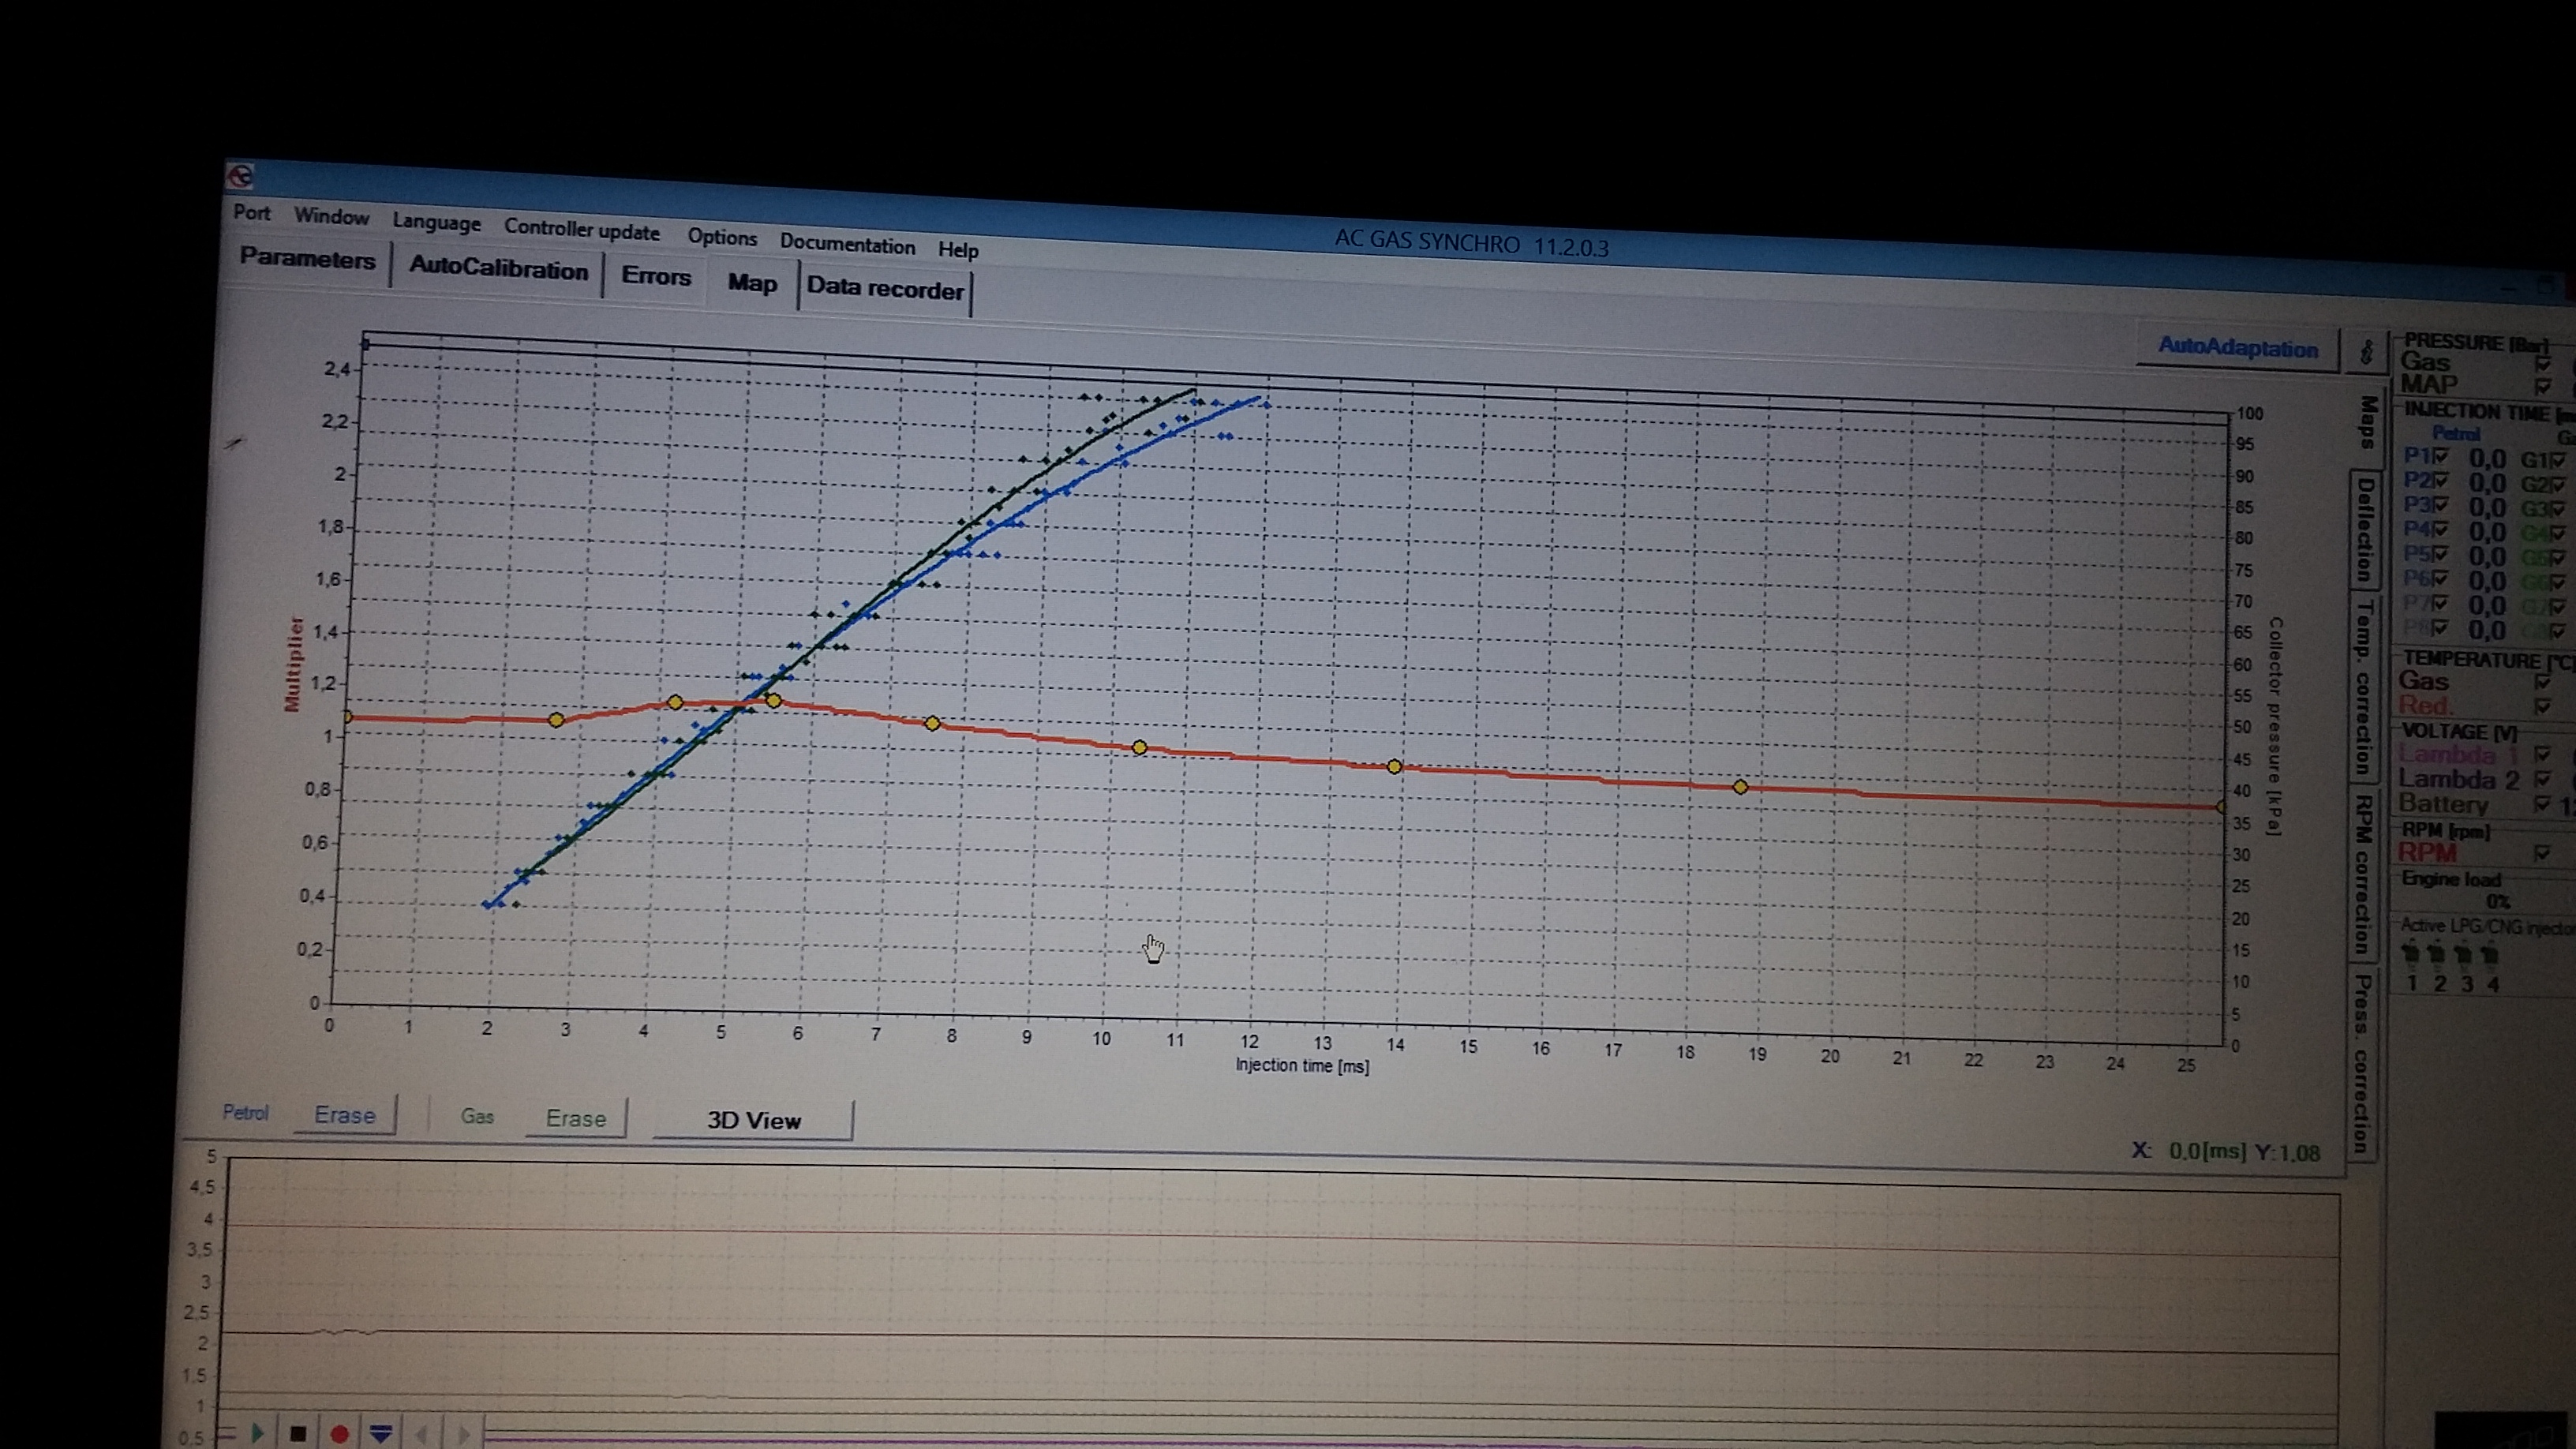
Task: Click the blue download arrow icon
Action: (x=380, y=1434)
